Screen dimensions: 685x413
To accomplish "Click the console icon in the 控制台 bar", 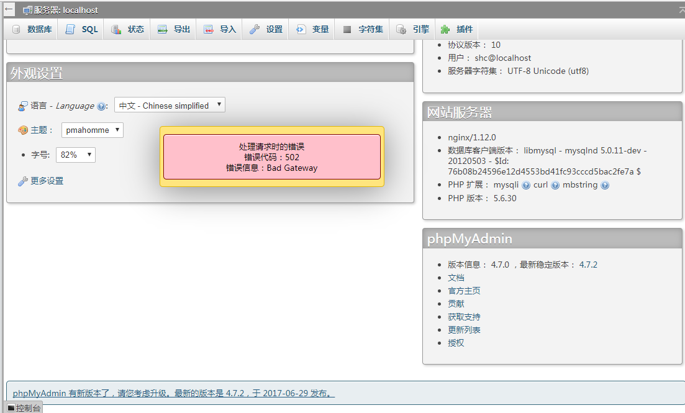I will [x=11, y=408].
